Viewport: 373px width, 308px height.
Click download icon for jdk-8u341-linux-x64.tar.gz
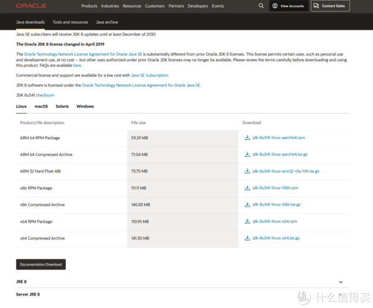point(247,238)
